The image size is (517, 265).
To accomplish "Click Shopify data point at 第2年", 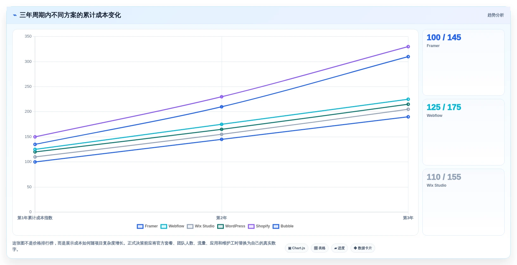I will pos(222,97).
